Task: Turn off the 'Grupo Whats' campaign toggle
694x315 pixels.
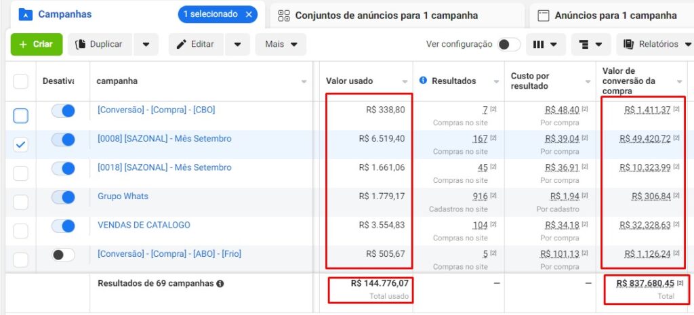Action: pos(63,197)
